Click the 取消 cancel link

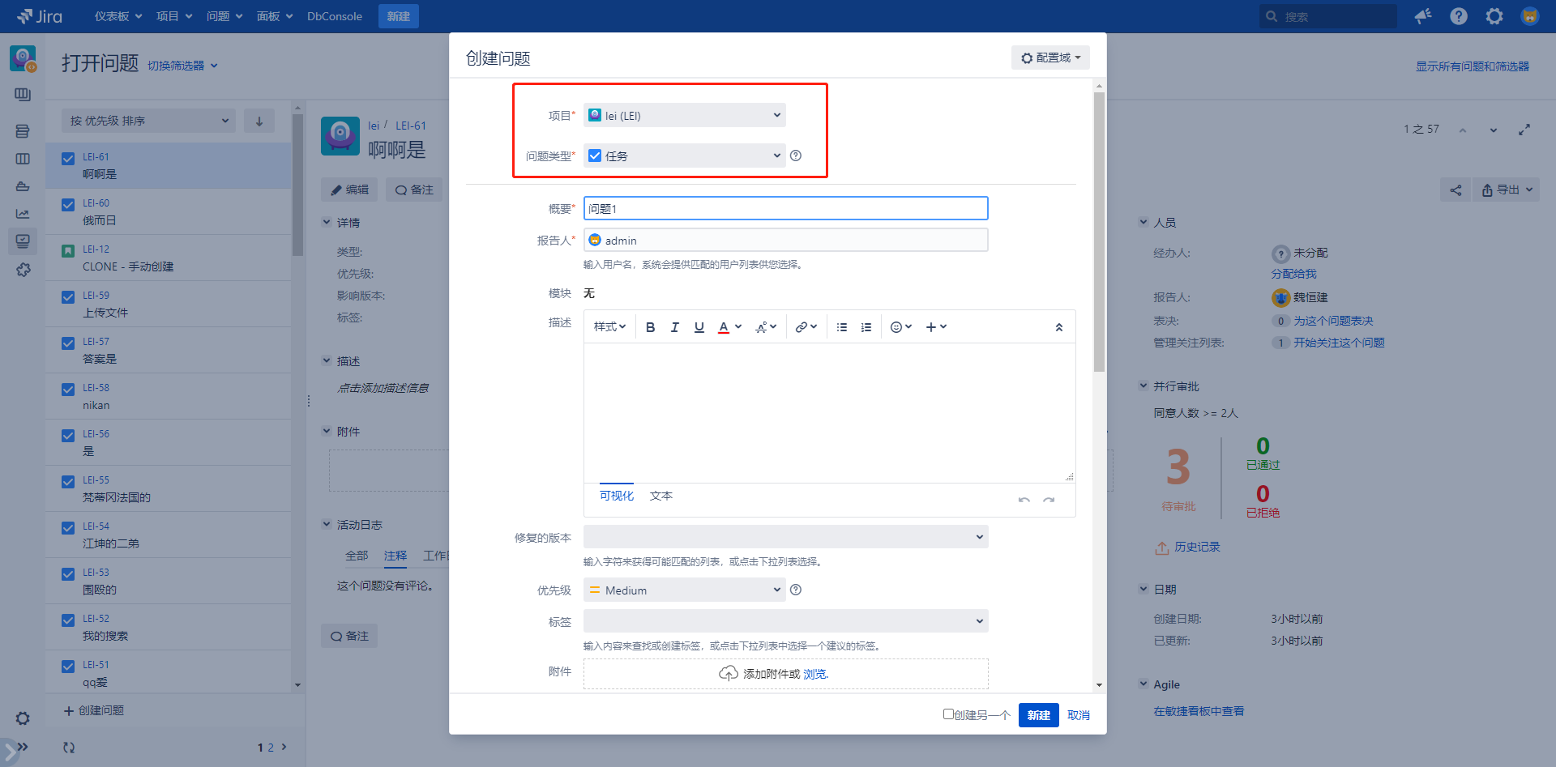click(x=1078, y=715)
